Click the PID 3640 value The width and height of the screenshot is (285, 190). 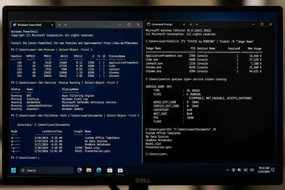(x=190, y=118)
